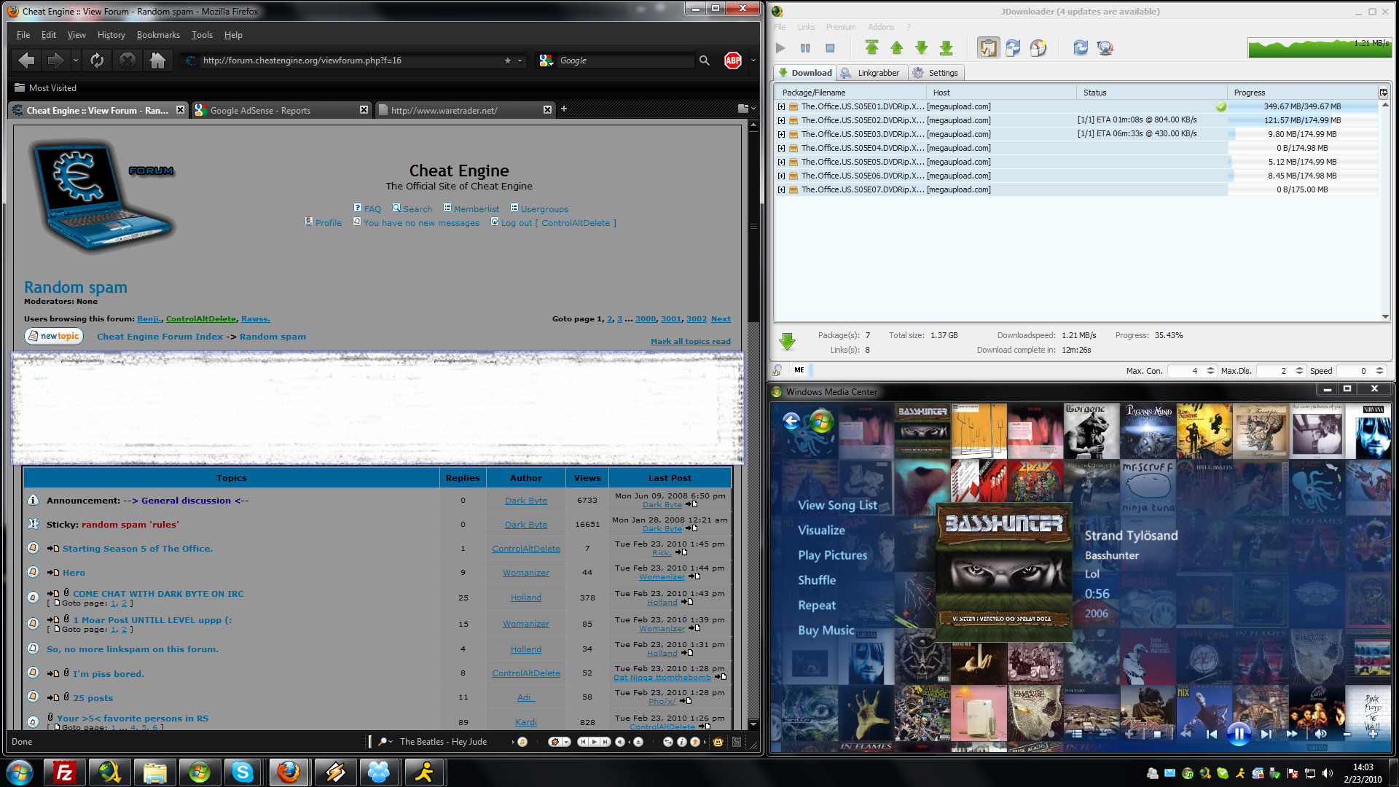
Task: Expand The.Office.US.S05E04 package row
Action: [781, 148]
